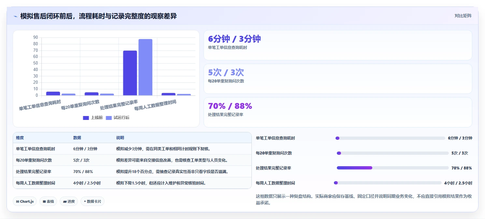The height and width of the screenshot is (219, 485).
Task: Open the 5次 / 3次 data card
Action: [338, 79]
